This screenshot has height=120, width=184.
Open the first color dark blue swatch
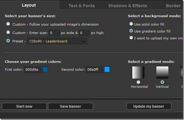45,69
